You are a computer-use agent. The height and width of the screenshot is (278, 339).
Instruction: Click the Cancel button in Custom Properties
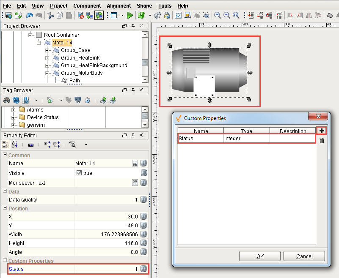pos(304,256)
